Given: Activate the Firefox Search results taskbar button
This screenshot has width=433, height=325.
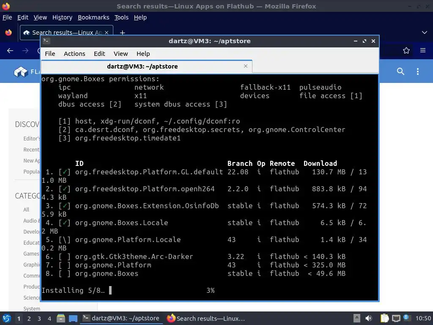Looking at the screenshot, I should tap(206, 318).
